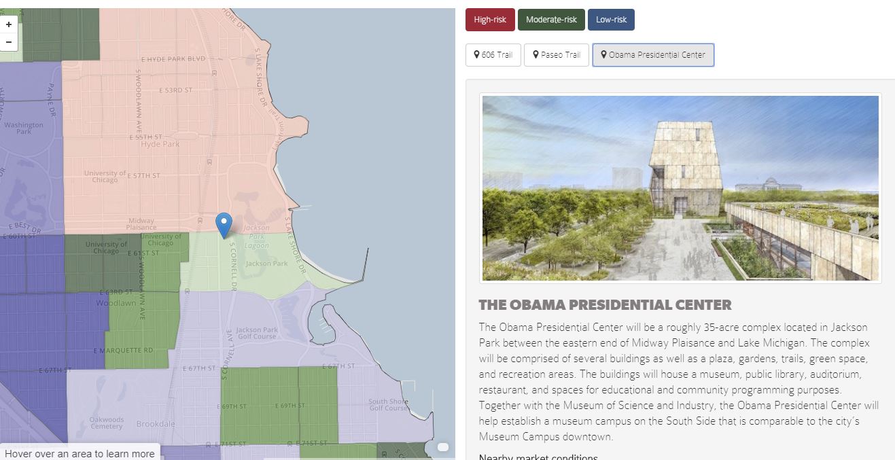Click the blue location pin marker
The width and height of the screenshot is (895, 460).
[224, 224]
